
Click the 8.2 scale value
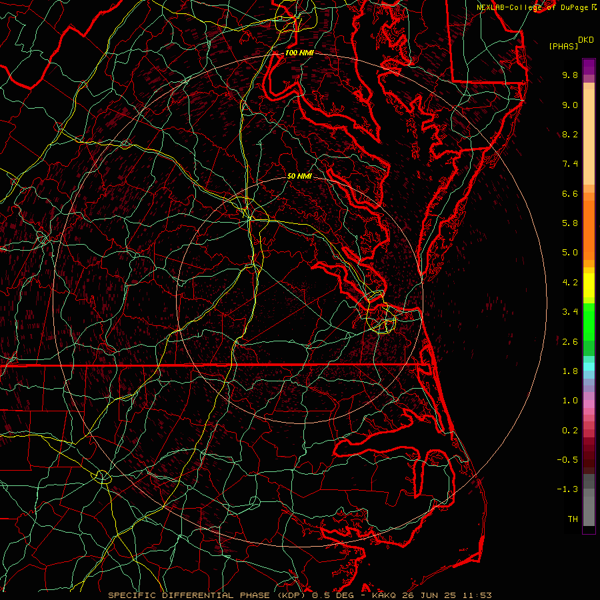[570, 134]
